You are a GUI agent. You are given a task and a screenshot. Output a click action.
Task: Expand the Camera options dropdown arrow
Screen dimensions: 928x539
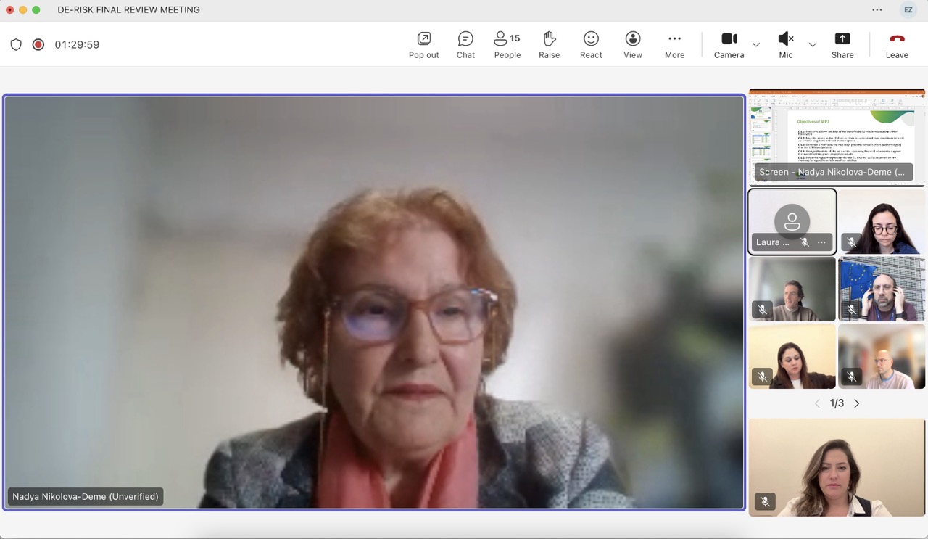(756, 45)
